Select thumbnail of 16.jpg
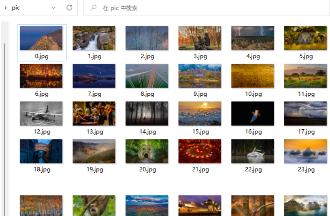This screenshot has width=330, height=216. coord(253,113)
